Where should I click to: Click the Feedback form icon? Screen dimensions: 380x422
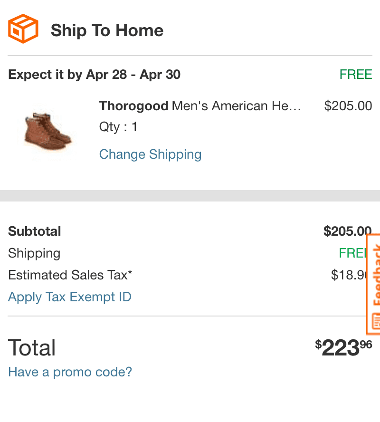coord(376,321)
